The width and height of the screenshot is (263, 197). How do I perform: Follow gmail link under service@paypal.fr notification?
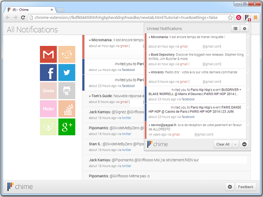176,134
